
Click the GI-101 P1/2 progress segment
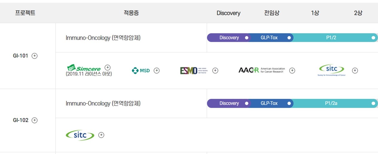point(331,38)
